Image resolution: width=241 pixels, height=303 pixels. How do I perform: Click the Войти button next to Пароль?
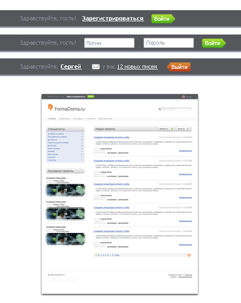click(x=214, y=43)
